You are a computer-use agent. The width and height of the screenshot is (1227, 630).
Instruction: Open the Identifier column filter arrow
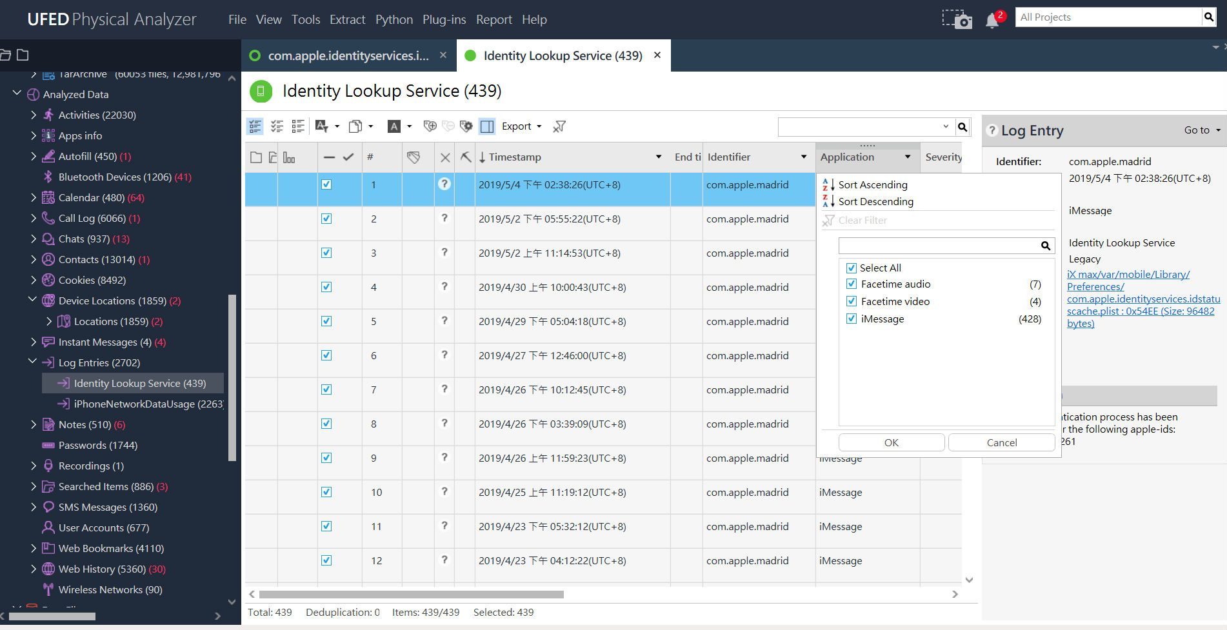[x=803, y=157]
